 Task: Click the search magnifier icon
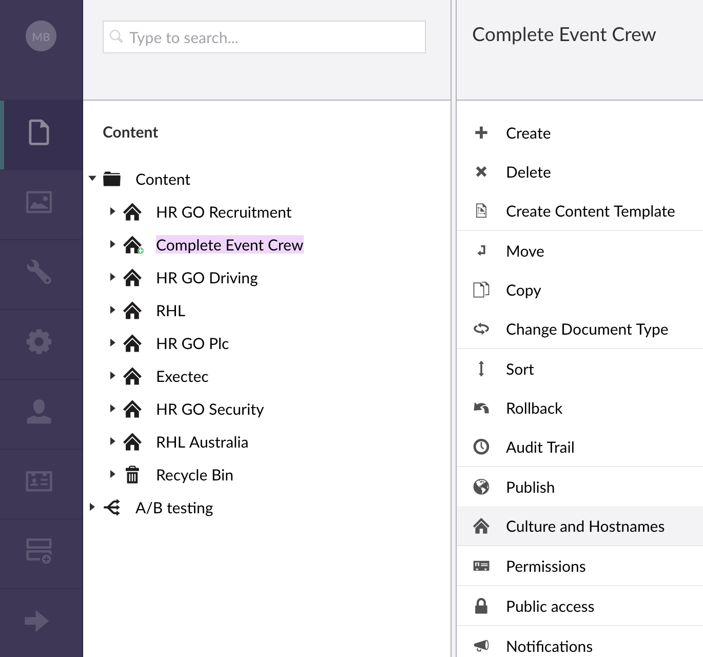(x=116, y=36)
